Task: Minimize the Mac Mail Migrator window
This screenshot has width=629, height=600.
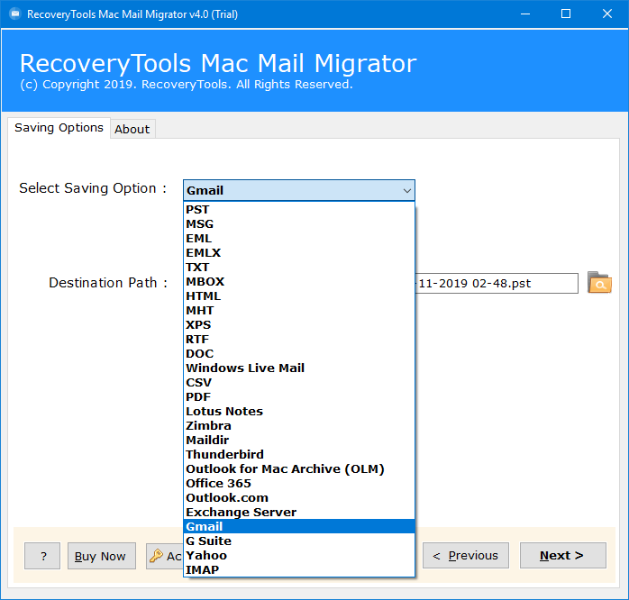Action: click(x=525, y=14)
